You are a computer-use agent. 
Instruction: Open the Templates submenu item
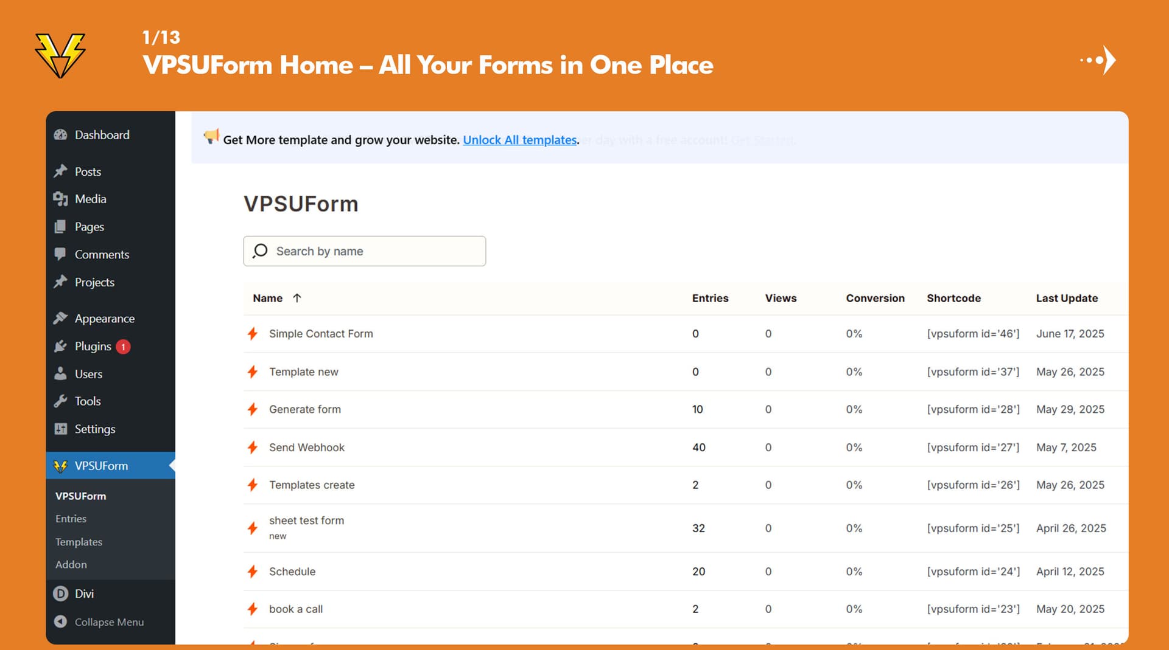click(79, 541)
